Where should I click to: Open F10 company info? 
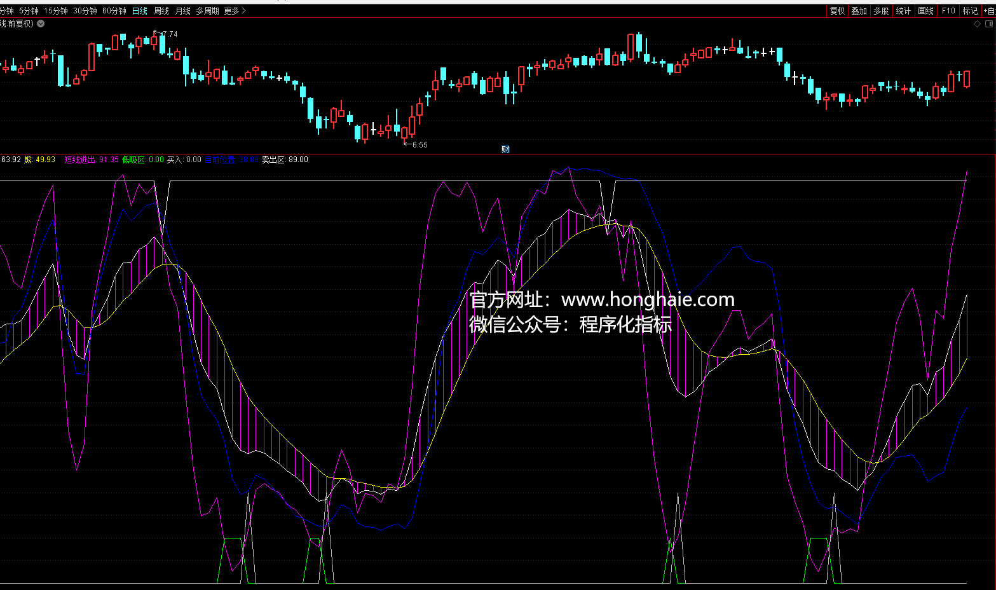948,11
